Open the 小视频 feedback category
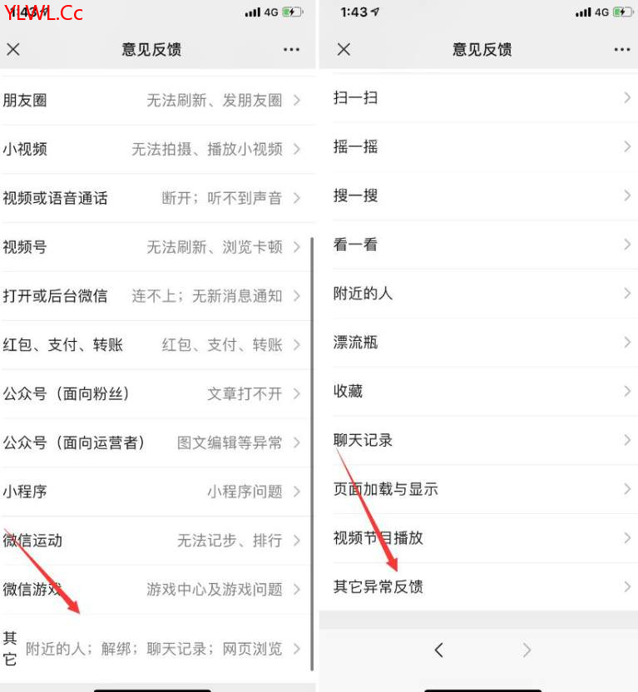638x692 pixels. [x=158, y=149]
